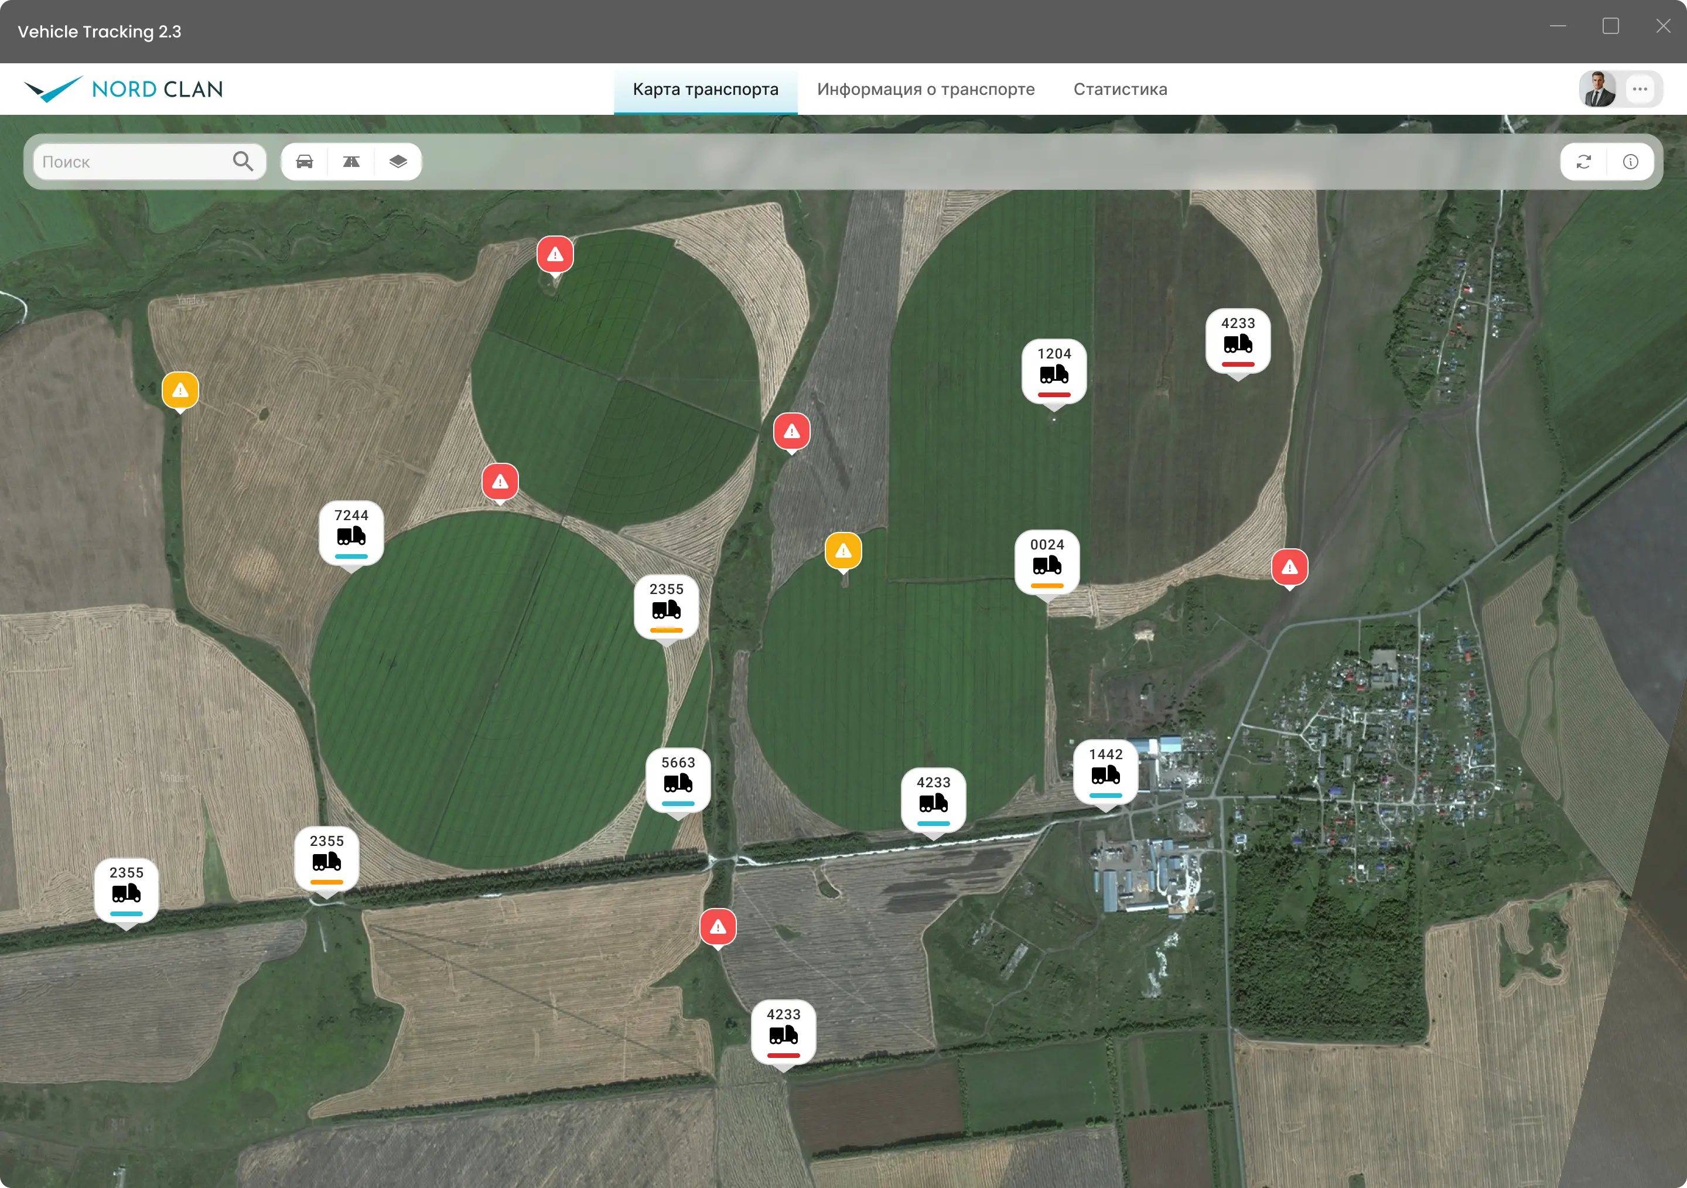The height and width of the screenshot is (1188, 1687).
Task: Click the search magnifier icon
Action: pos(243,161)
